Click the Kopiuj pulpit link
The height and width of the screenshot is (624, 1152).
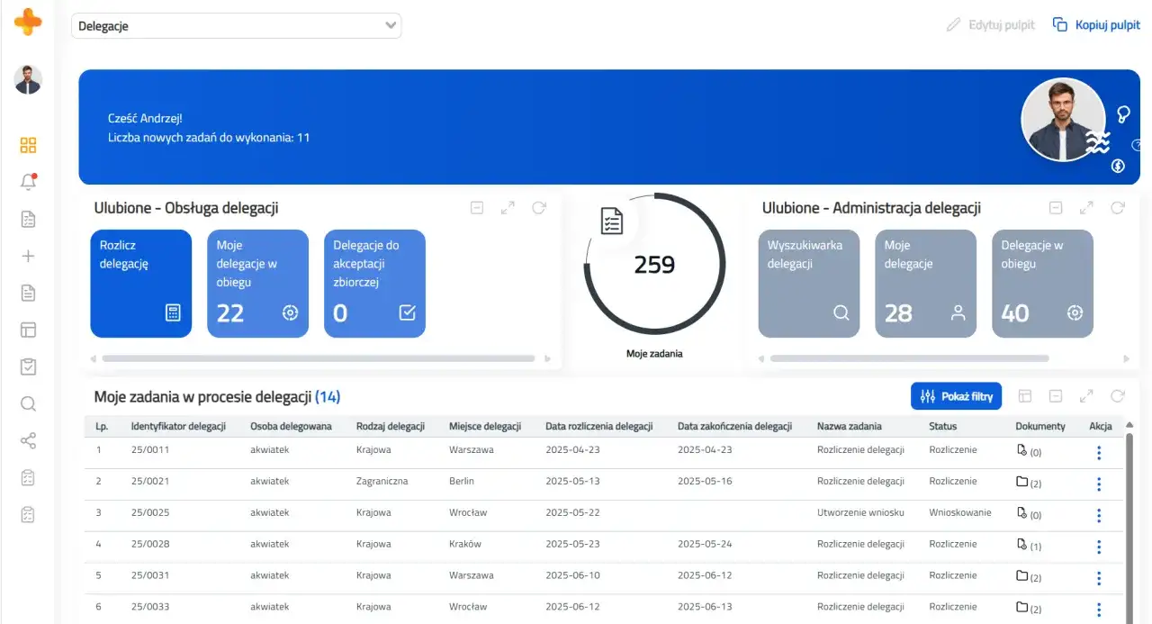(x=1096, y=25)
